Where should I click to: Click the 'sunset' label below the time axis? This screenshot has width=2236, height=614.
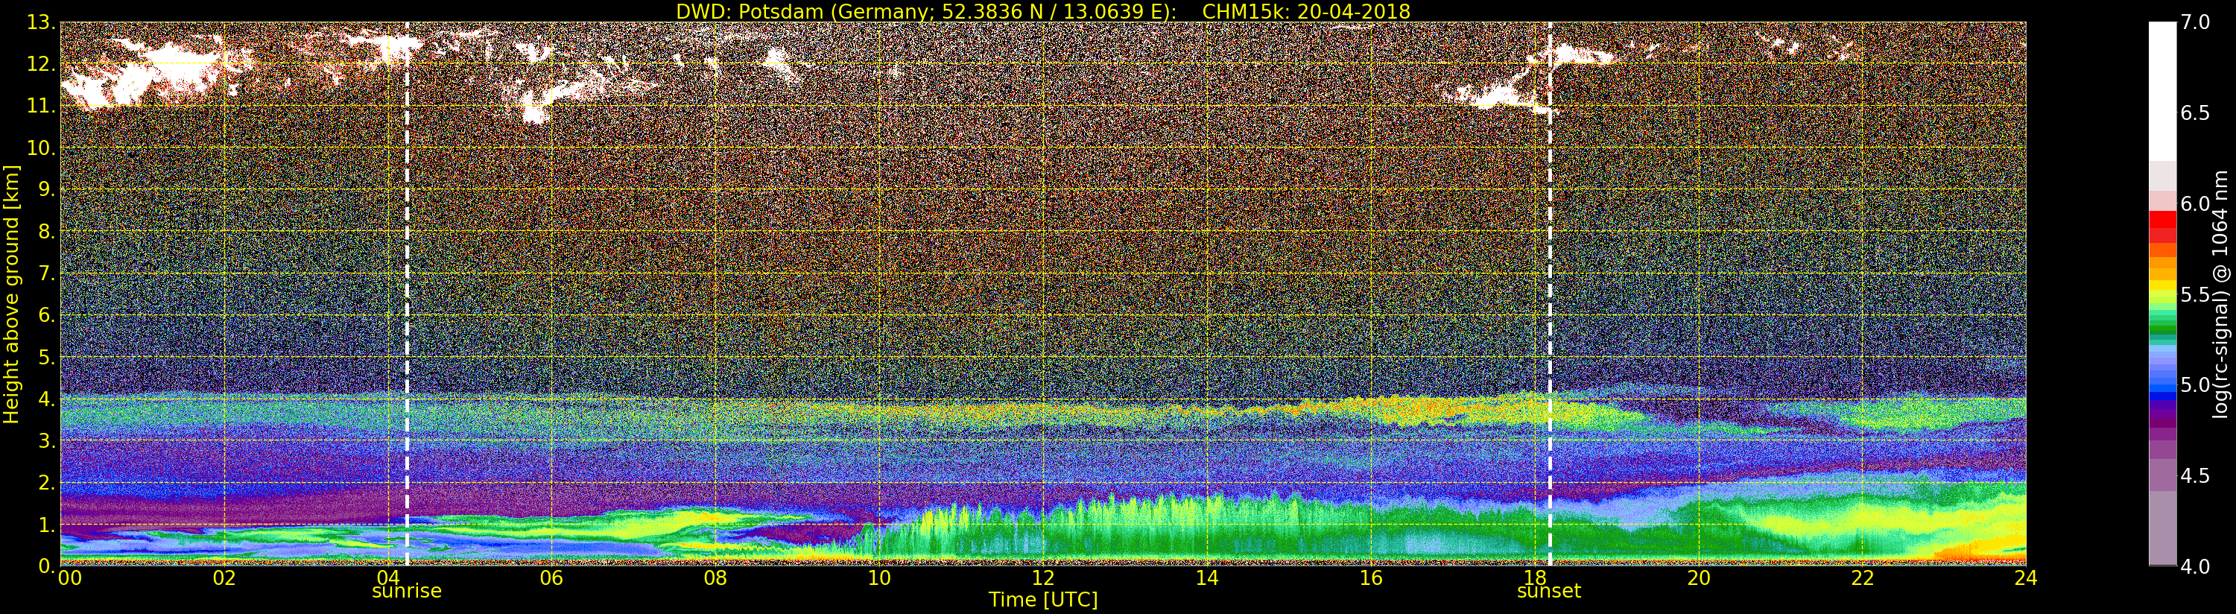1548,592
